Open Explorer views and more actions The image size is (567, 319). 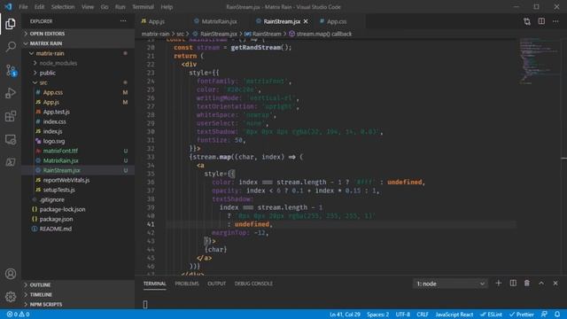click(123, 21)
